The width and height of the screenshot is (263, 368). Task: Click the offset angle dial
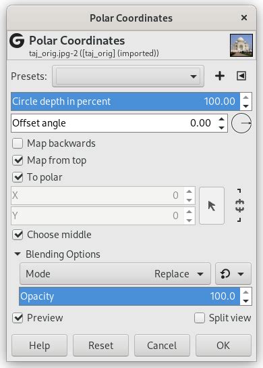[241, 123]
